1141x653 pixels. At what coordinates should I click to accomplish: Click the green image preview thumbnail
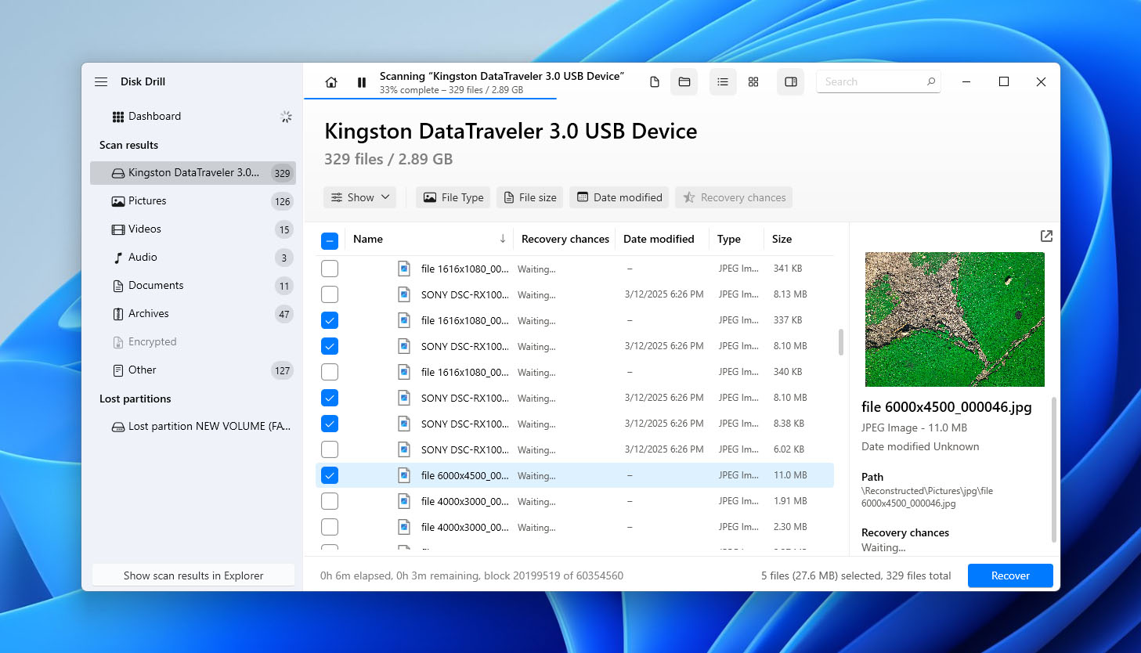tap(955, 319)
